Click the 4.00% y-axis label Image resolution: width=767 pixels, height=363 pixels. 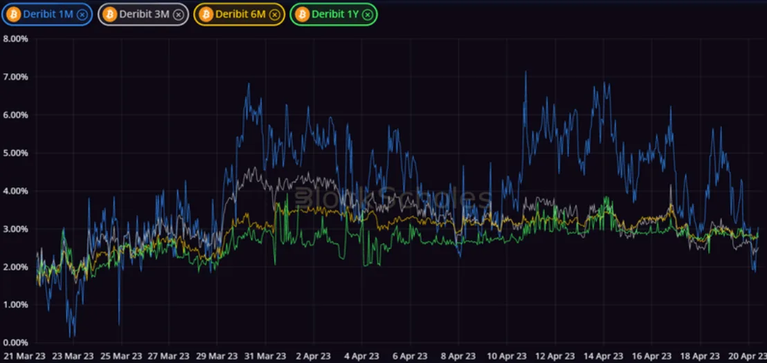coord(15,191)
